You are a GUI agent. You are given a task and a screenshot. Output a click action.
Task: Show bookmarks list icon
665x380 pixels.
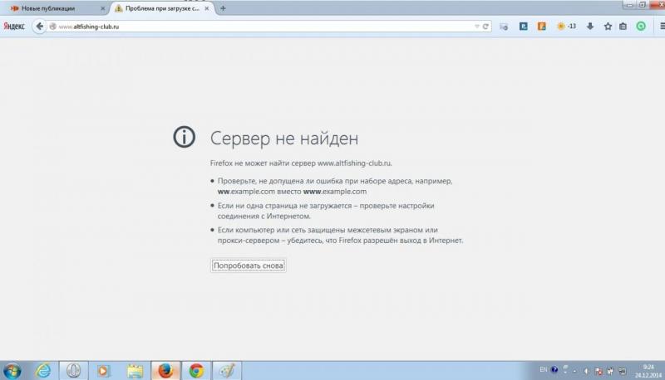(x=623, y=27)
